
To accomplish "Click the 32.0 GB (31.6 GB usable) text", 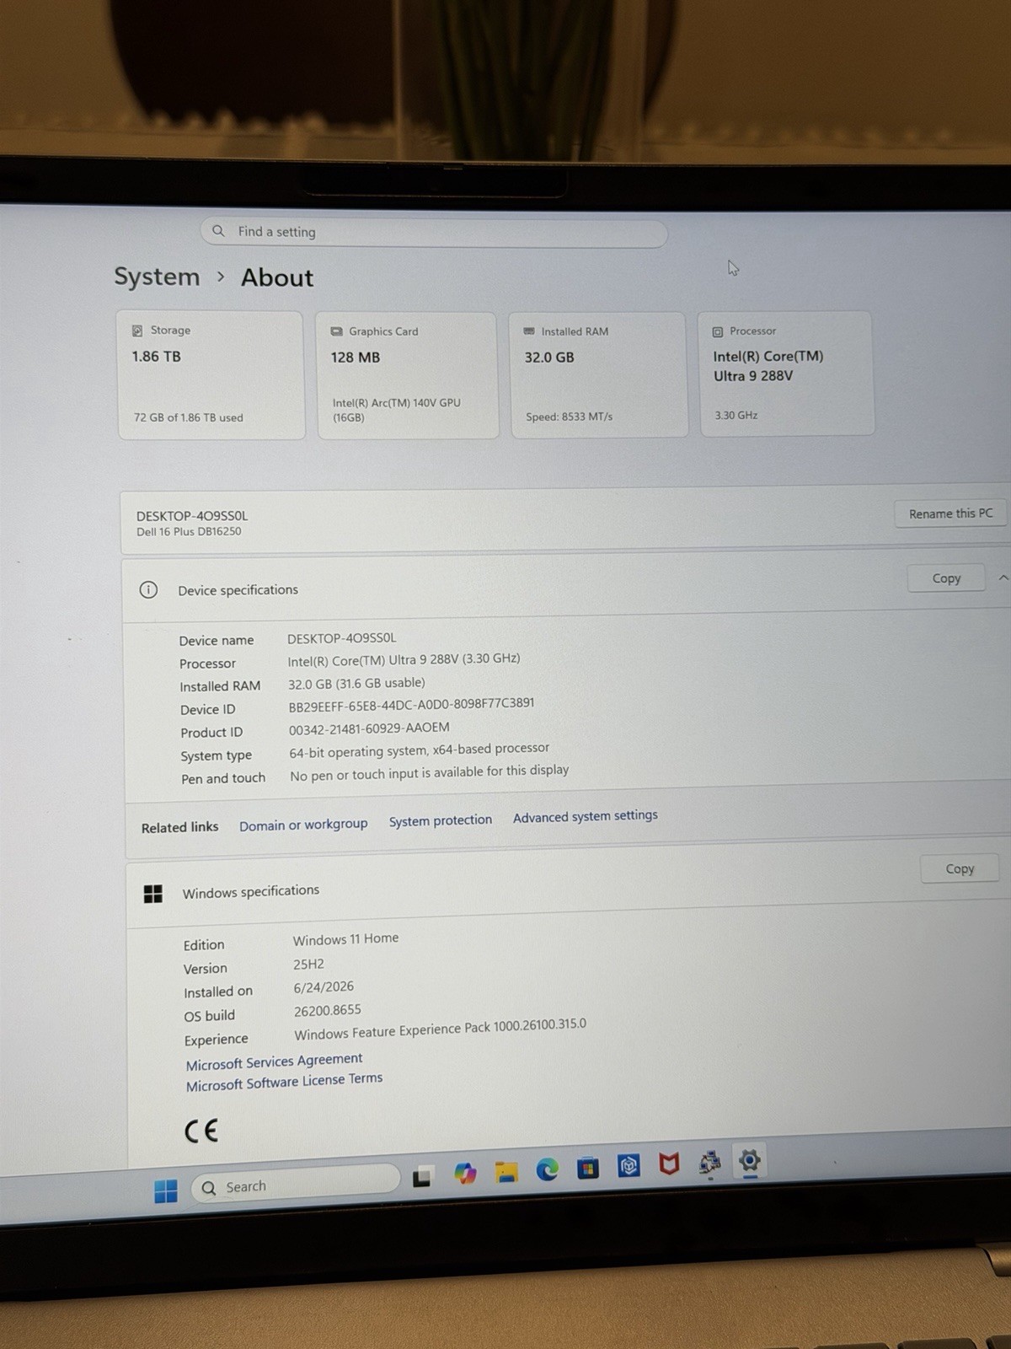I will [x=356, y=684].
